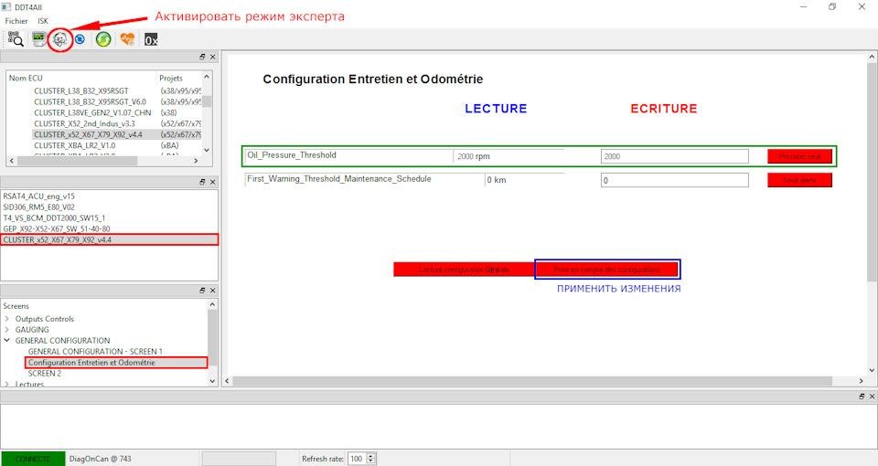Open the 0x hex command tool
This screenshot has height=466, width=878.
coord(151,39)
